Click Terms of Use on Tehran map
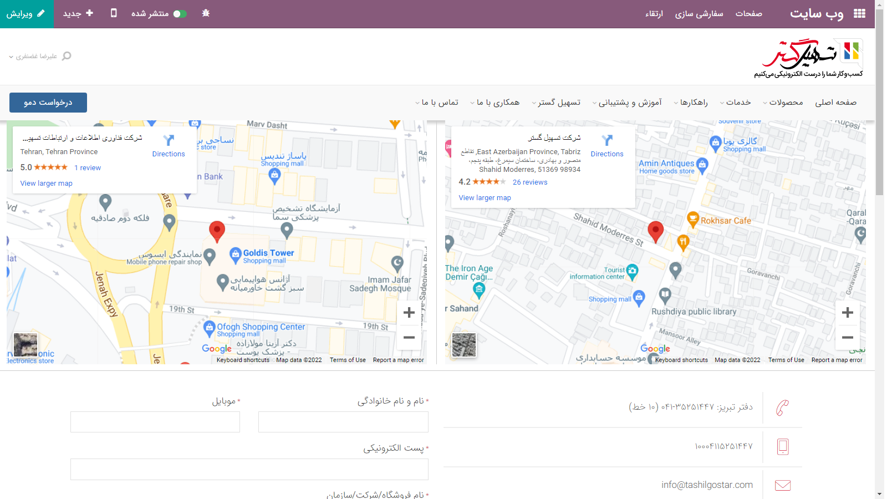Viewport: 887px width, 499px height. tap(348, 360)
